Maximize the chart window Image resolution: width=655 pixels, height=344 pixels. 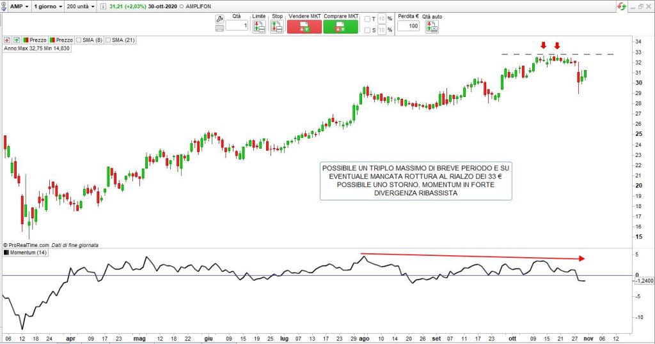(641, 6)
